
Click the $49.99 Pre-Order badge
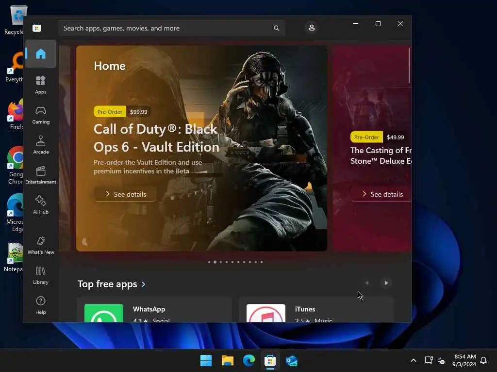(x=379, y=137)
